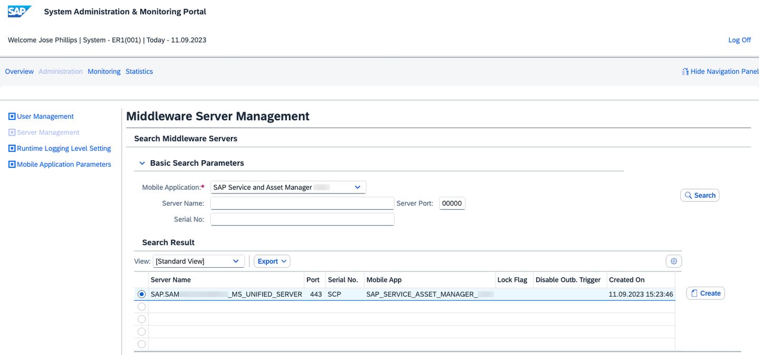Click the Create button
Viewport: 759px width, 355px height.
(705, 293)
